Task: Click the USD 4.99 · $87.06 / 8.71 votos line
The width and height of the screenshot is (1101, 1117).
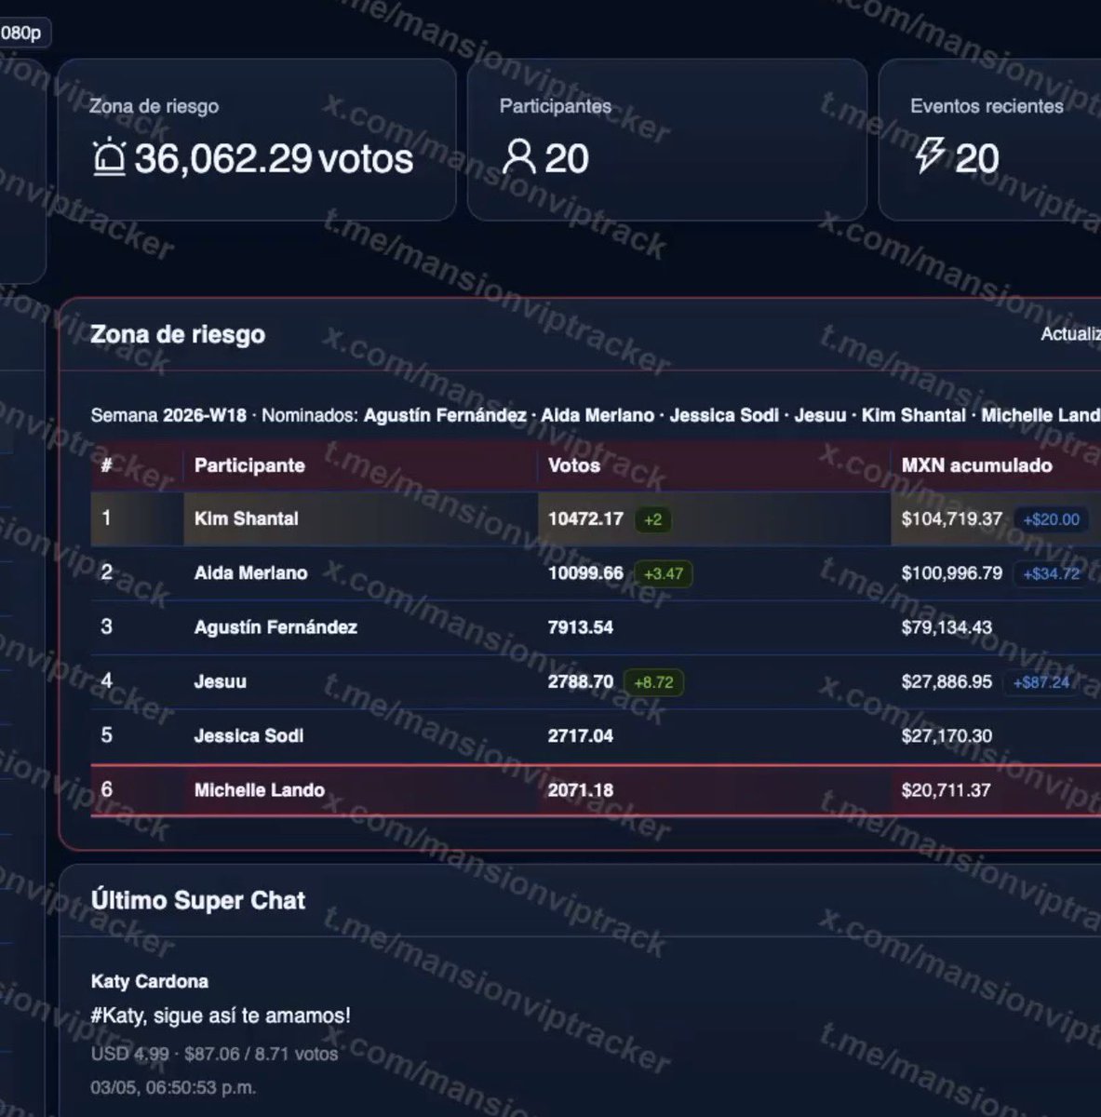Action: pos(214,1054)
